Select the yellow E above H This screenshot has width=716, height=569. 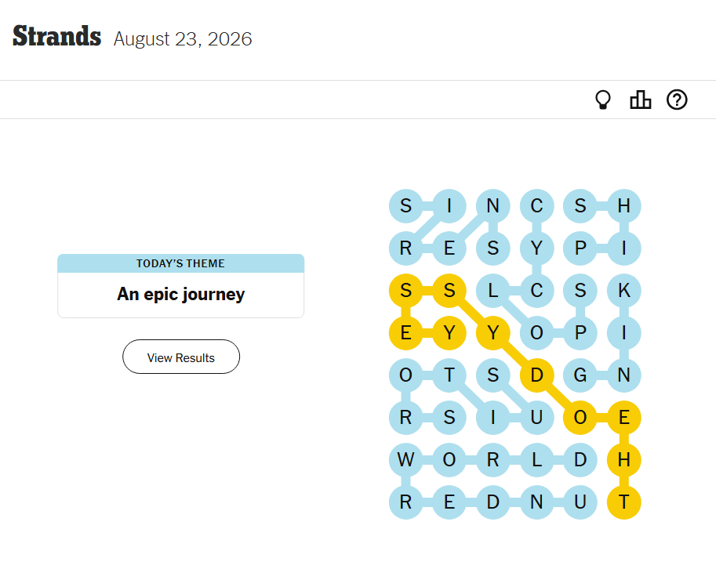click(x=623, y=417)
